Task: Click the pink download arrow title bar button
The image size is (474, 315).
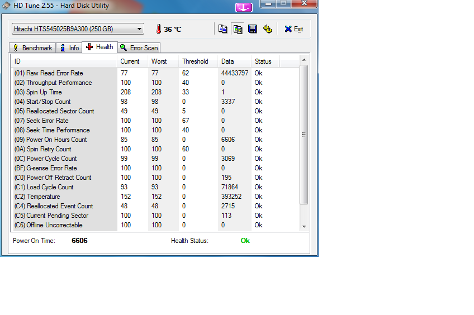Action: tap(244, 7)
